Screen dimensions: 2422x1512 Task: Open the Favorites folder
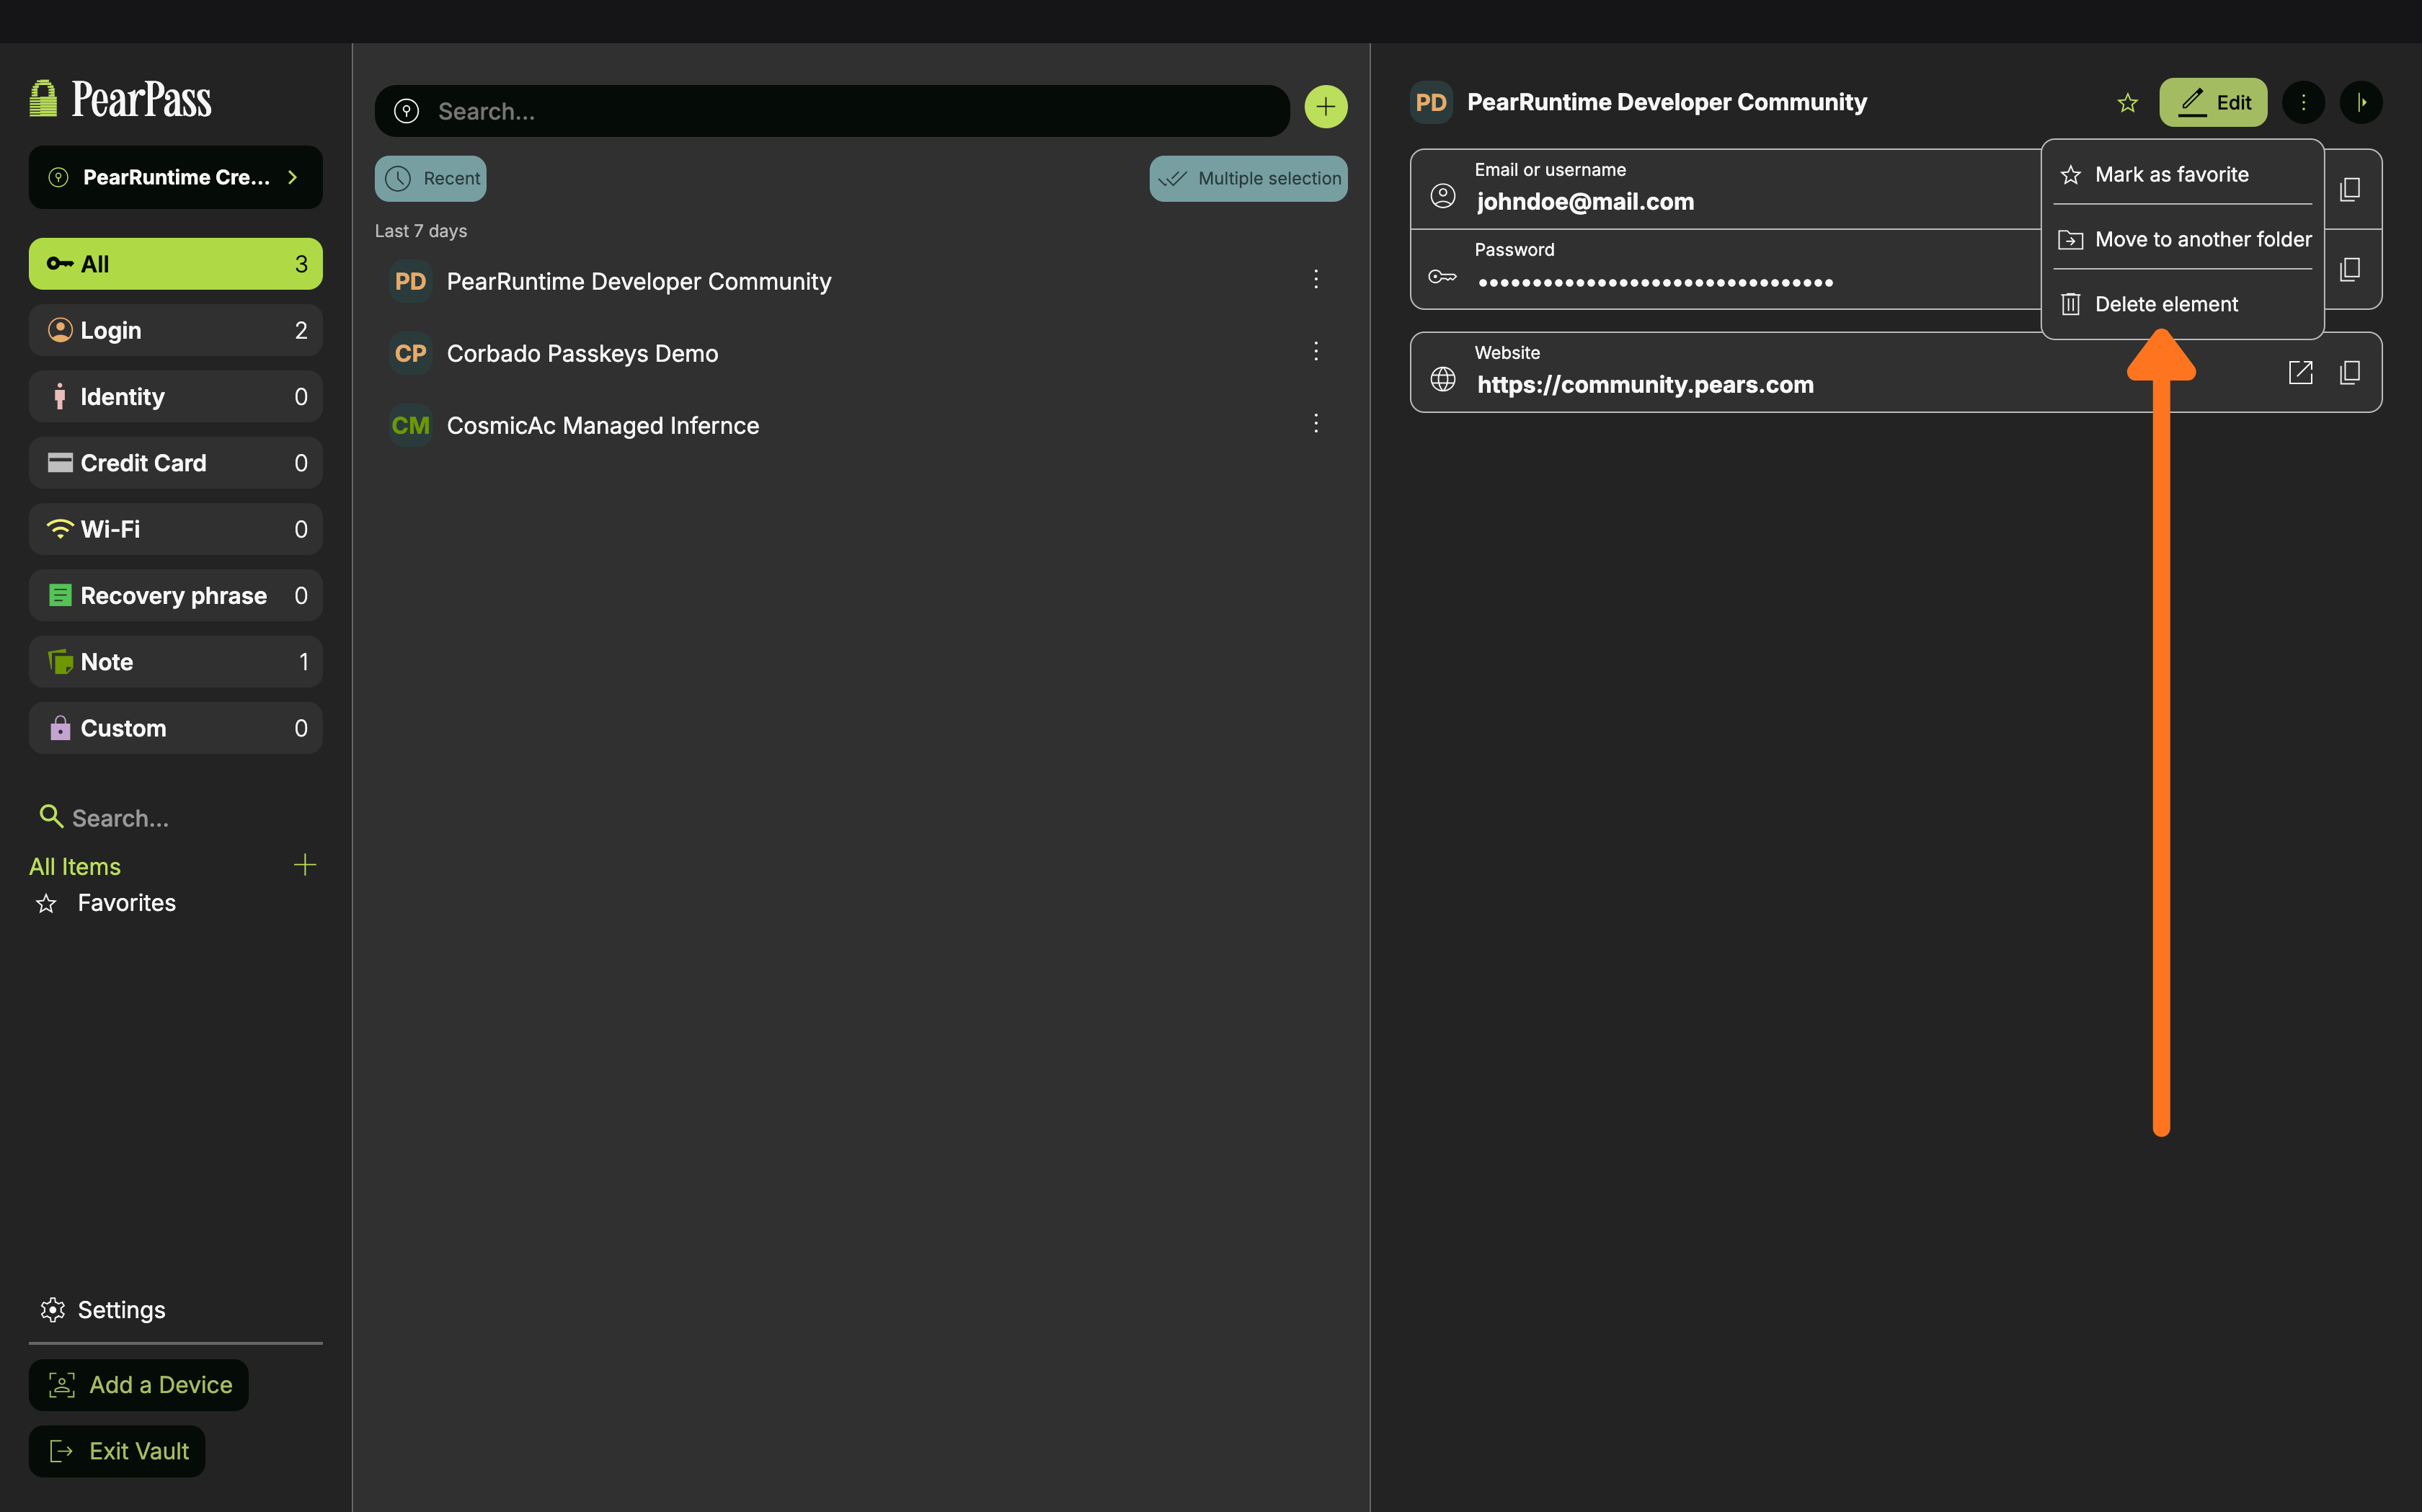click(126, 903)
